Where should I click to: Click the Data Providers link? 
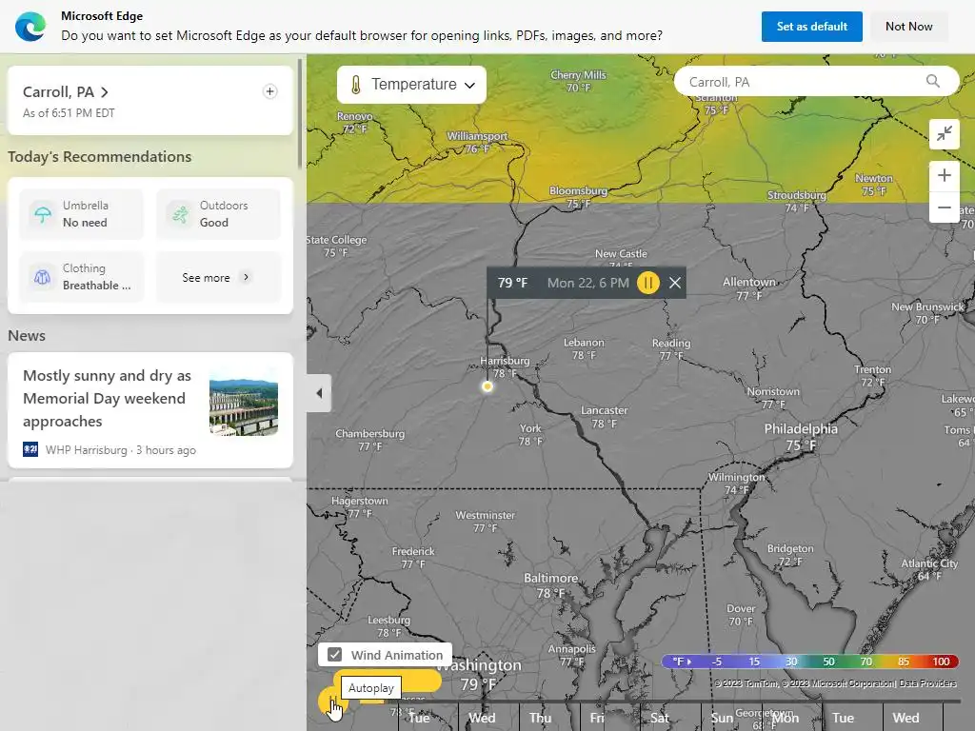927,683
